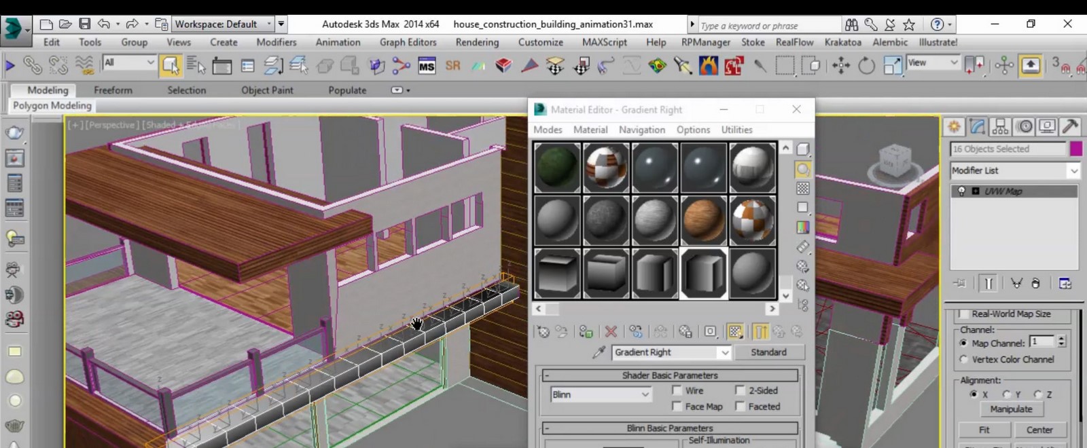Select Vertex Color Channel radio button
This screenshot has width=1087, height=448.
coord(963,359)
